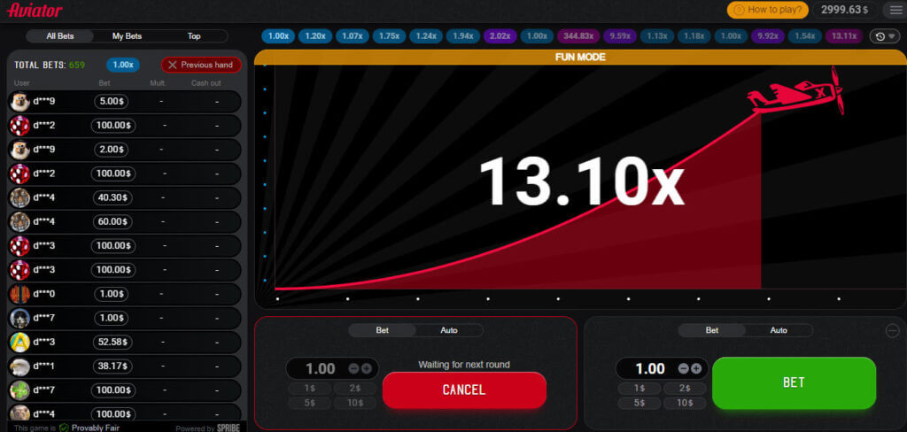The height and width of the screenshot is (432, 907).
Task: Remove second bet panel with minus circle
Action: [892, 331]
